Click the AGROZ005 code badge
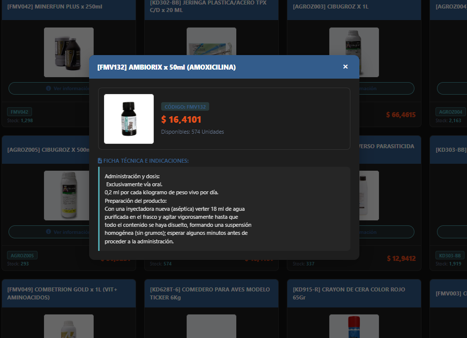Viewport: 467px width, 338px height. click(x=23, y=255)
